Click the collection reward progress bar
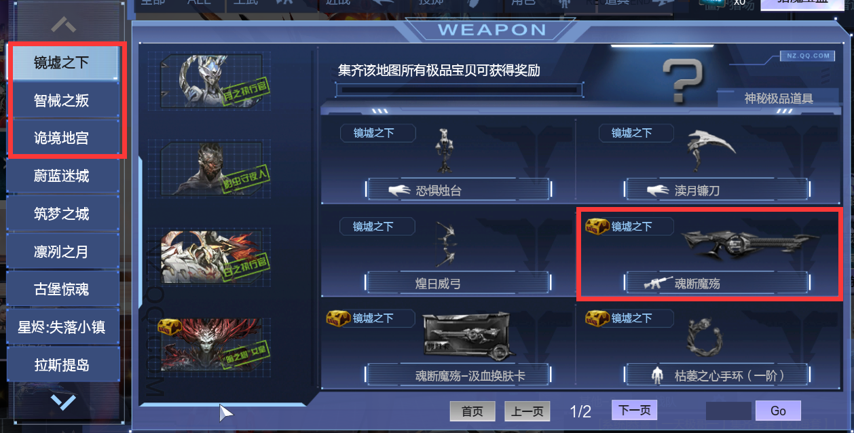The image size is (854, 433). pyautogui.click(x=460, y=90)
